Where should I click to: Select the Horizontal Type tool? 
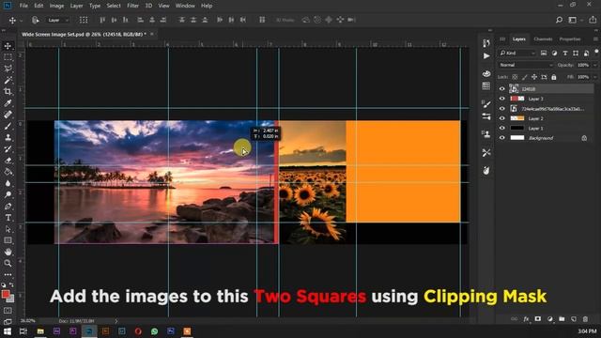click(x=8, y=218)
